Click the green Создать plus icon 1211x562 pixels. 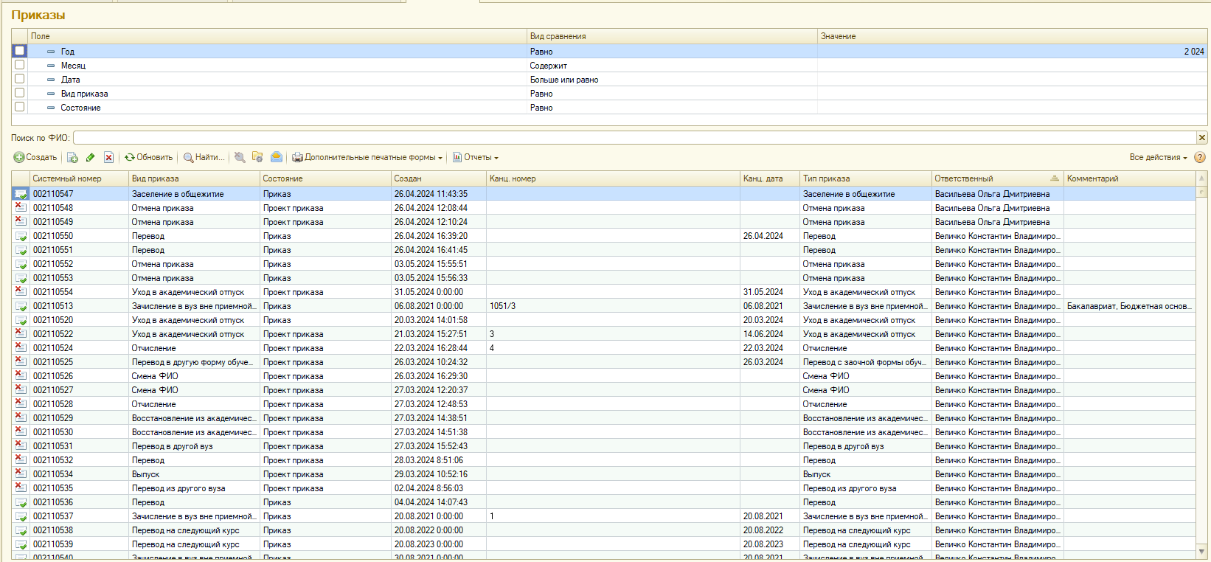click(x=19, y=157)
